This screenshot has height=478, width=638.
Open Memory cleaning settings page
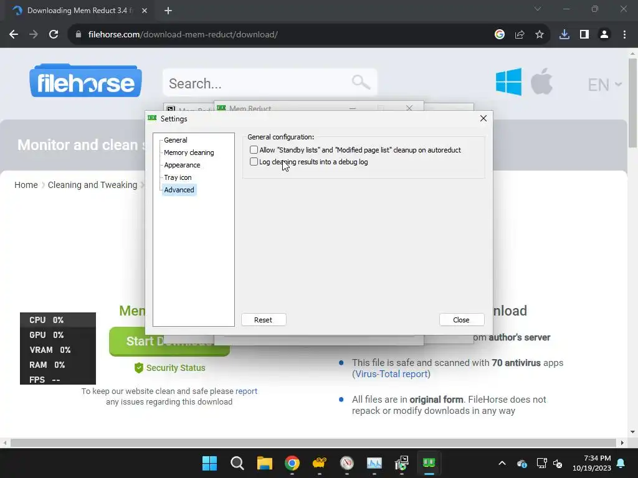coord(189,152)
